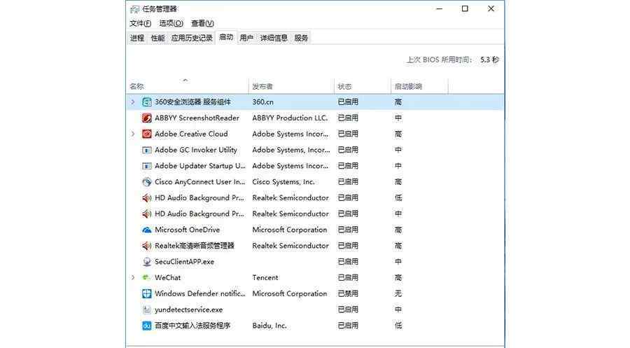Screen dimensions: 630x348
Task: Open the 选项(O) menu
Action: point(171,23)
